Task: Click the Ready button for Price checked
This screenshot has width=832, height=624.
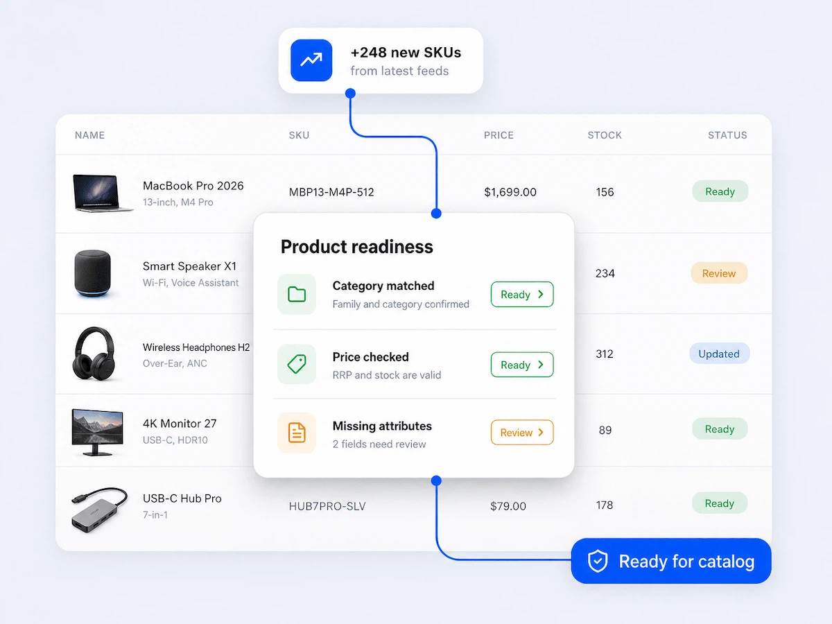Action: coord(522,365)
